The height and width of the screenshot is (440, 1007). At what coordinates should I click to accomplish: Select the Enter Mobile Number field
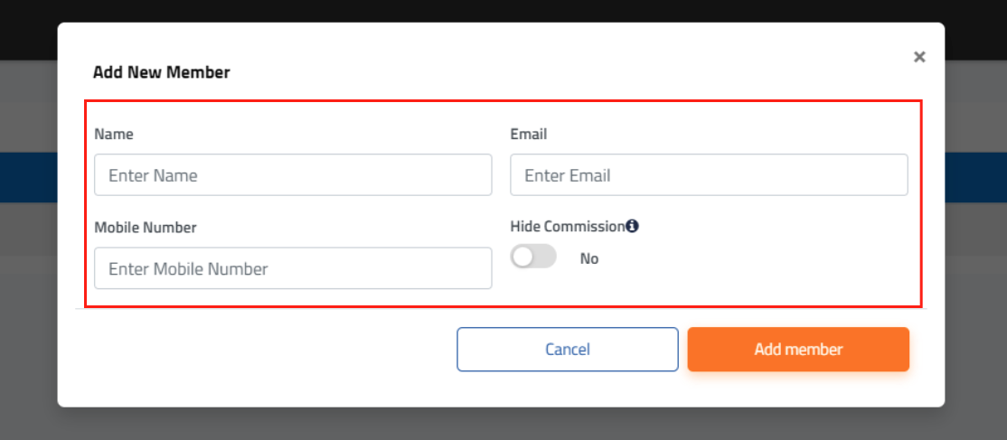pos(293,268)
